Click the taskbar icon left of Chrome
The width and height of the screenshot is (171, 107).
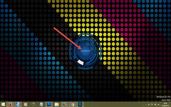click(64, 104)
